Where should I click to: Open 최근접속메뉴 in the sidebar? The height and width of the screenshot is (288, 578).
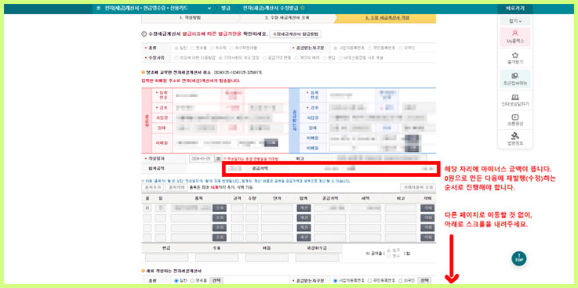click(x=515, y=79)
